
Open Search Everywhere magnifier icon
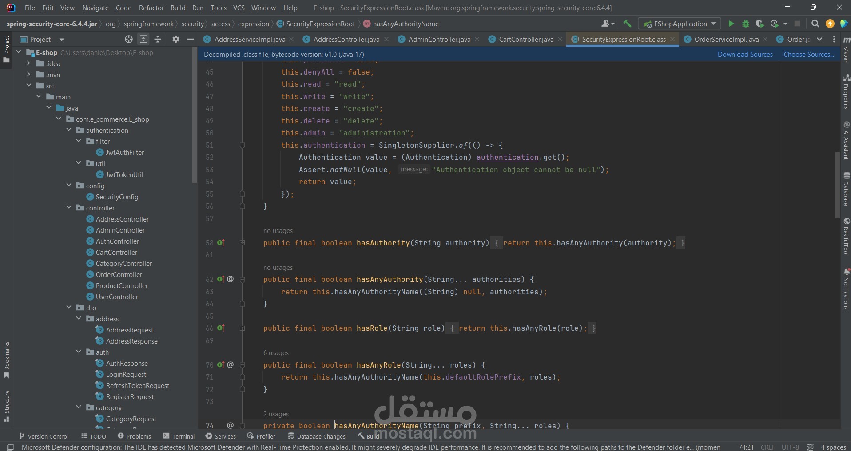pos(815,24)
